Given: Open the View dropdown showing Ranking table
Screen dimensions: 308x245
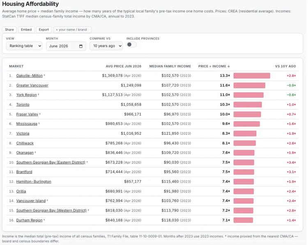Looking at the screenshot, I should point(24,46).
